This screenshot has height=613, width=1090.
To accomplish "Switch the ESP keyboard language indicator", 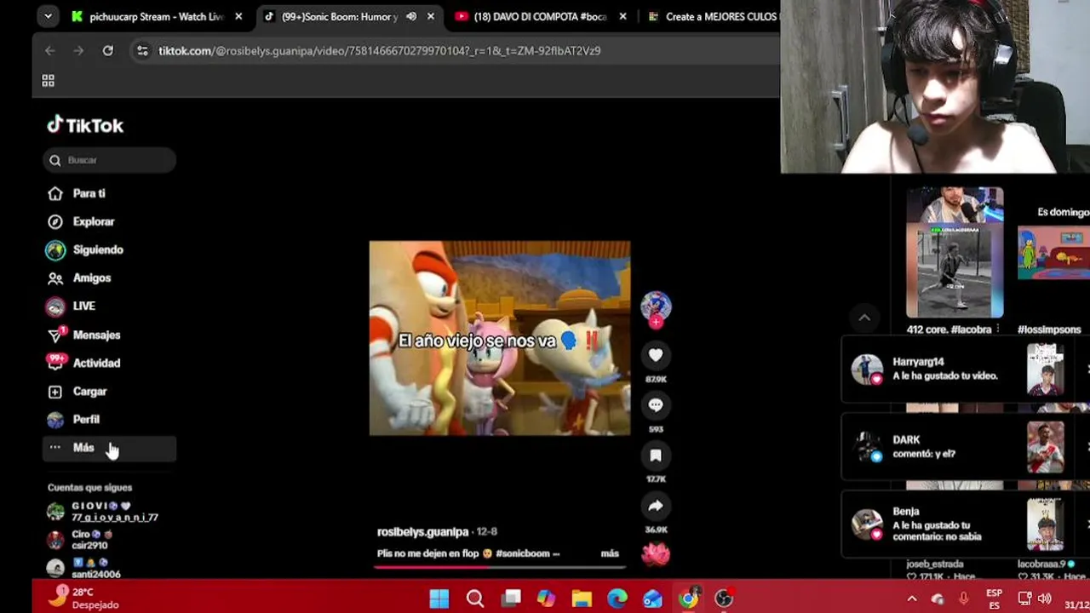I will 994,599.
